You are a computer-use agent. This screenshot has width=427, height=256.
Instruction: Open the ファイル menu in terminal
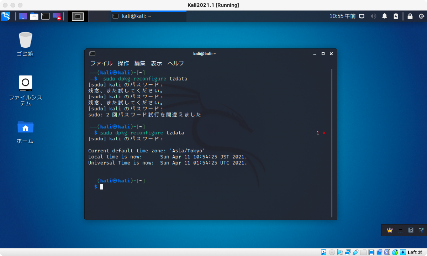click(101, 63)
